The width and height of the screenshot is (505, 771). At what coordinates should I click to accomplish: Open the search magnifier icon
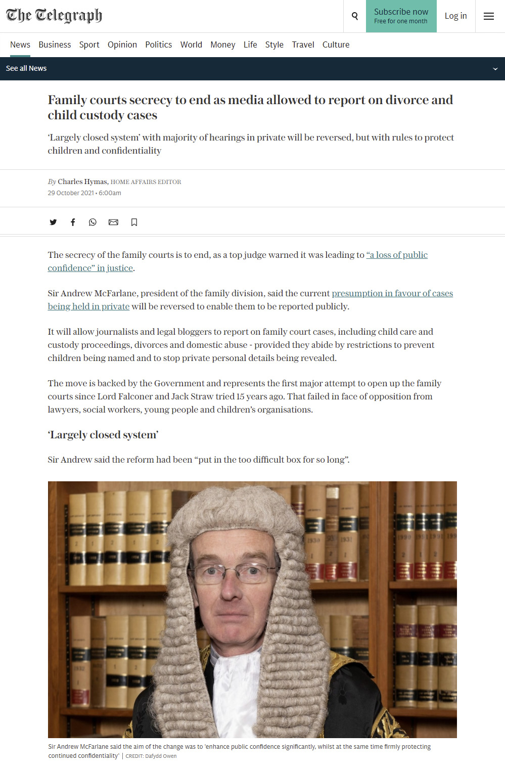[x=355, y=16]
